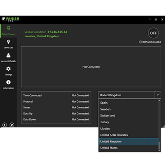Click the IPVanish VPN logo
Viewport: 165px width, 167px height.
tap(10, 19)
